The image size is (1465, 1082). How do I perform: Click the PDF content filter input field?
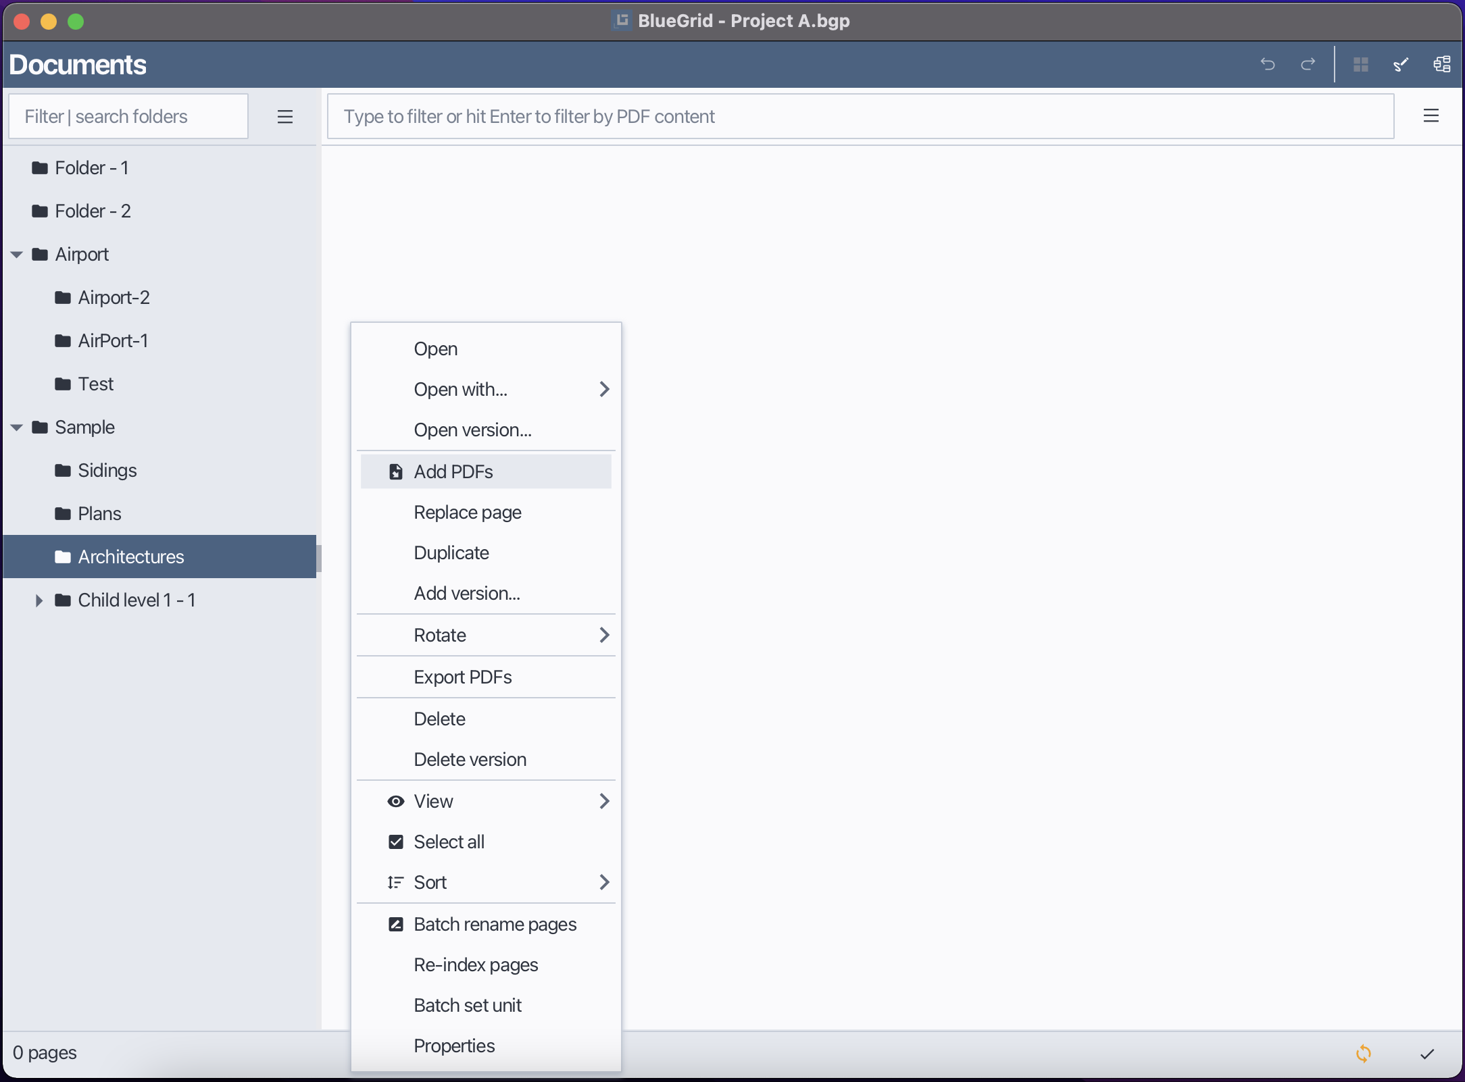click(x=859, y=115)
